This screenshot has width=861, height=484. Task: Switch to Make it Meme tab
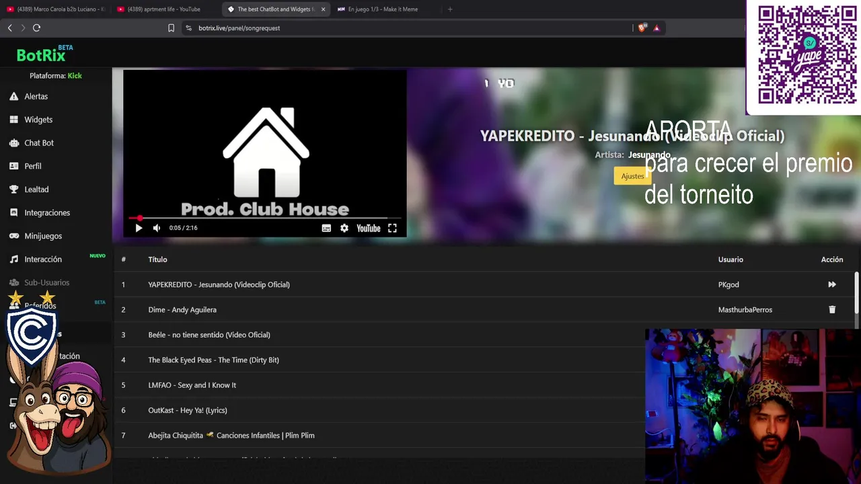coord(383,9)
